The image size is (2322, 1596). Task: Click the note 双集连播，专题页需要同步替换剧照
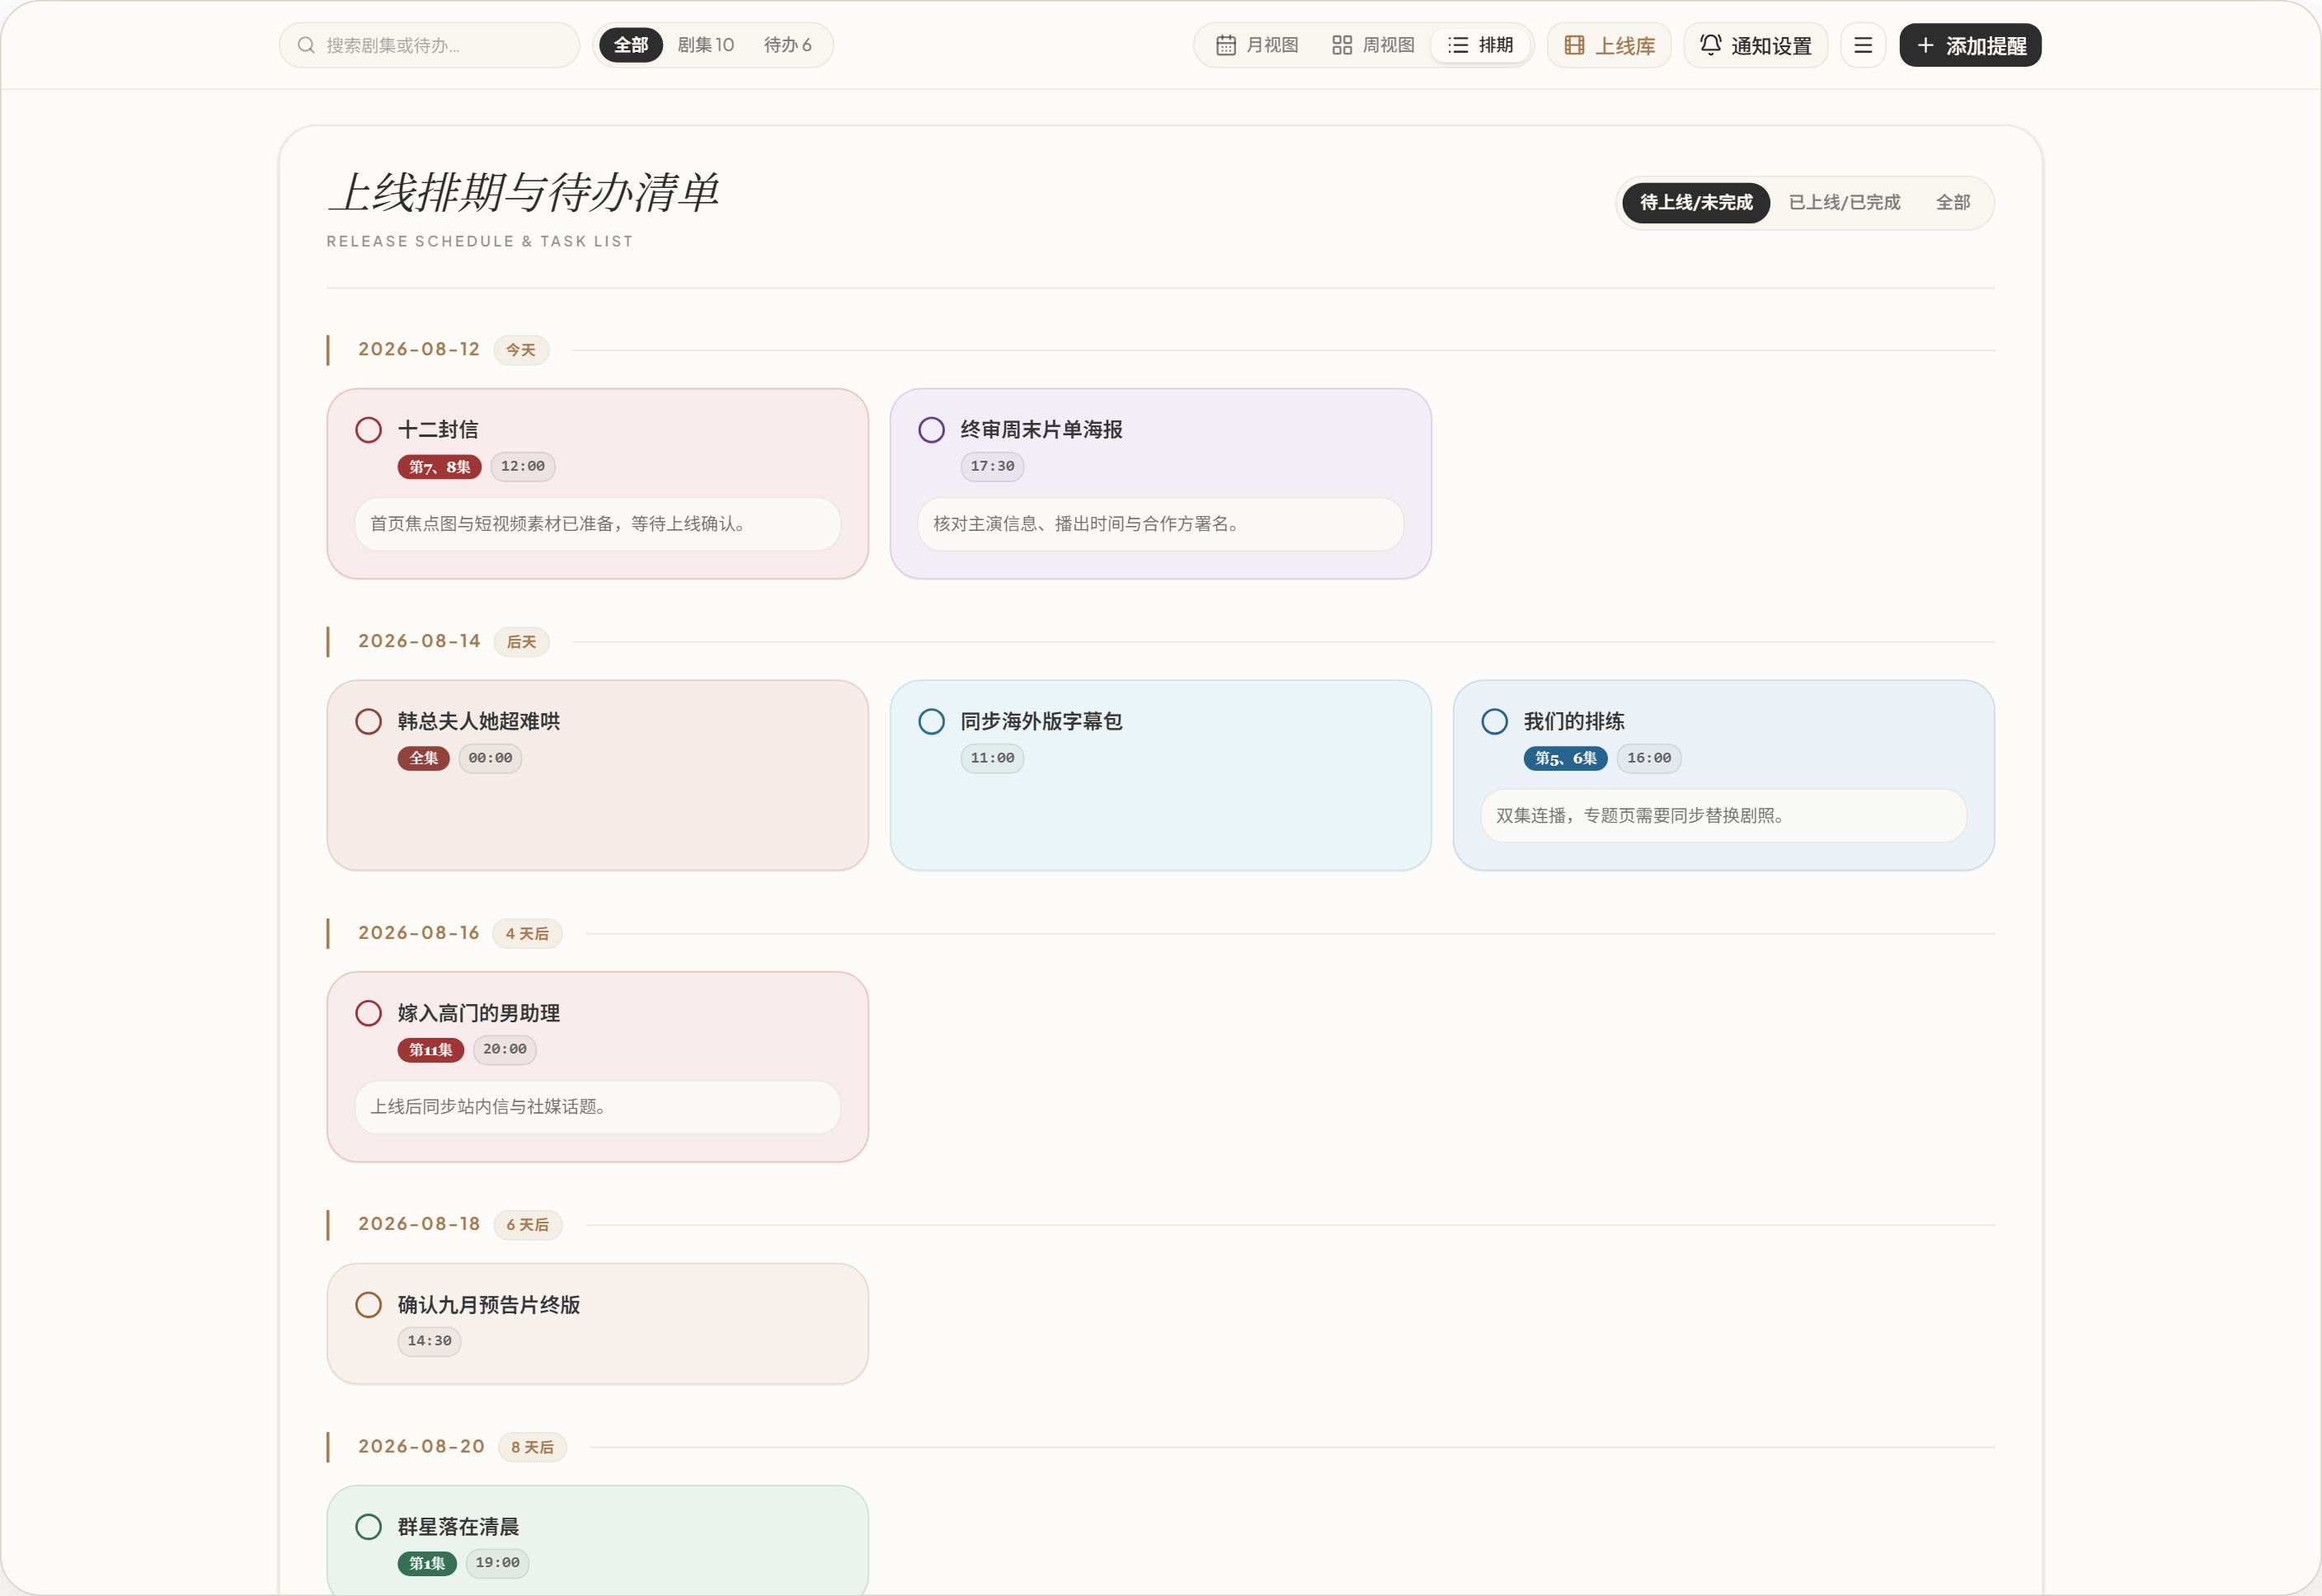tap(1723, 816)
